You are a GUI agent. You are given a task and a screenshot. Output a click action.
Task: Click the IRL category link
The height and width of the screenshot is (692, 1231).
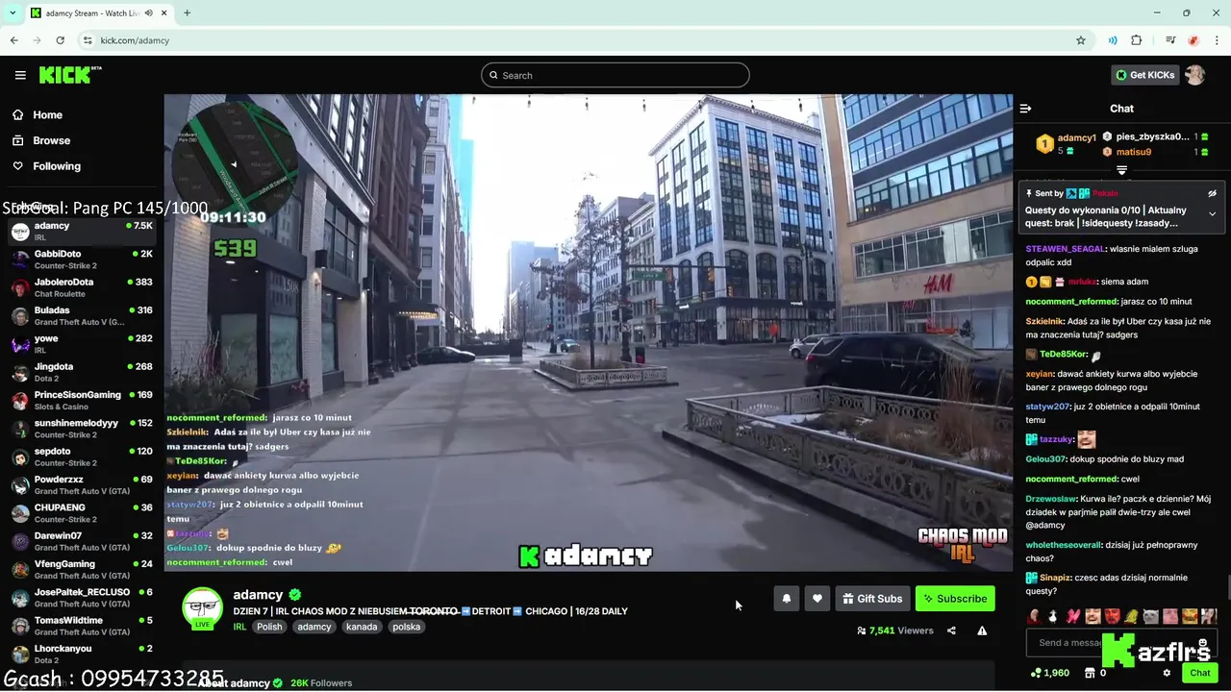239,627
